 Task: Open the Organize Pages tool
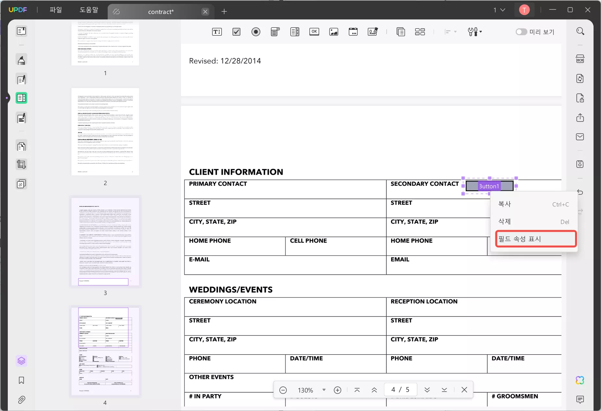pos(21,147)
